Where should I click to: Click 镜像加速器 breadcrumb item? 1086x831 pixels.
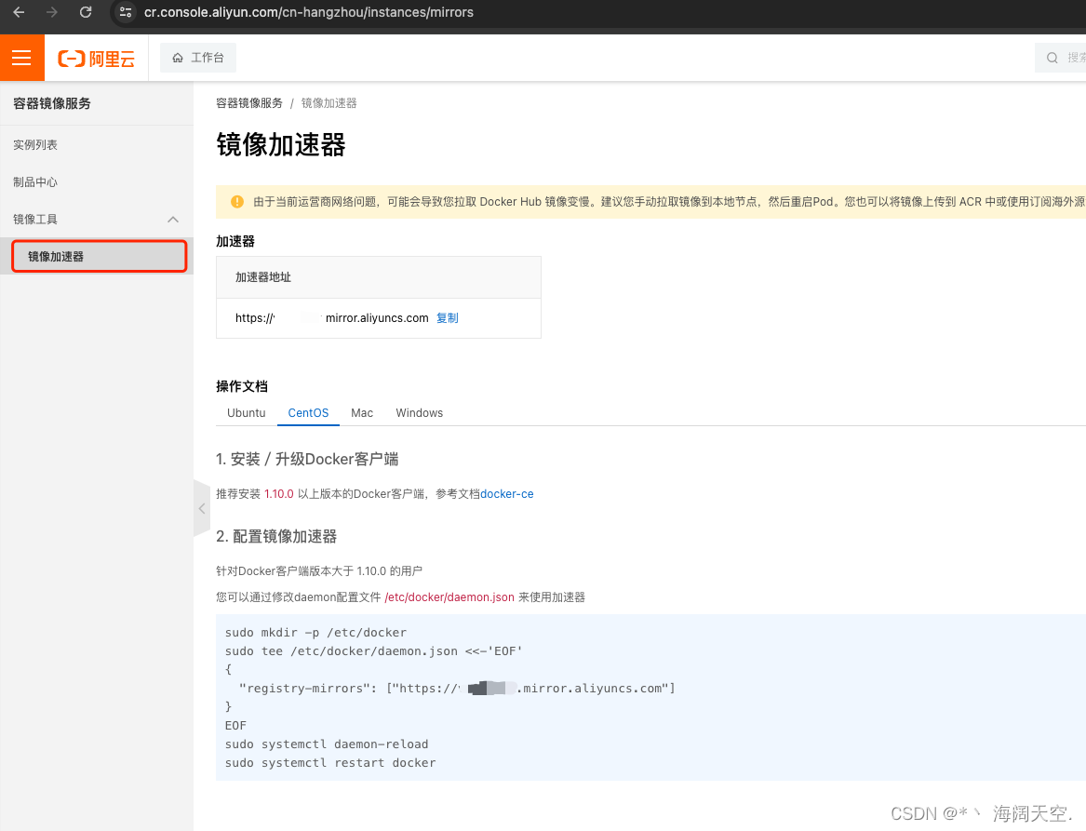(x=329, y=103)
